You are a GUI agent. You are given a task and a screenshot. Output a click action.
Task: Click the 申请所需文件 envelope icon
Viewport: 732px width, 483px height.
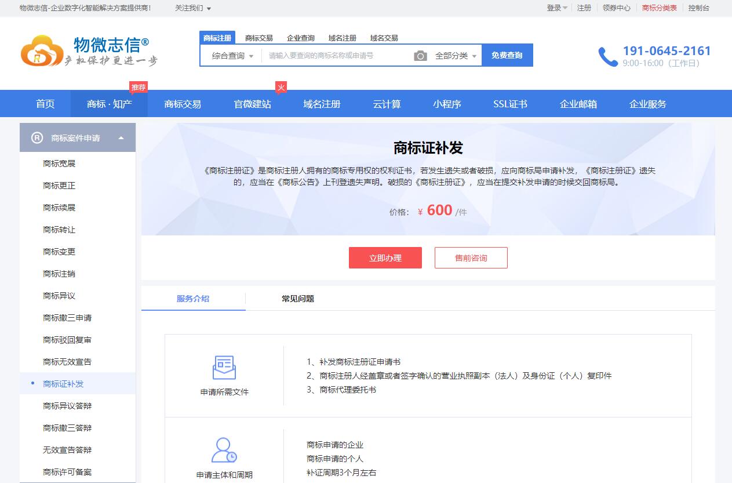coord(224,368)
